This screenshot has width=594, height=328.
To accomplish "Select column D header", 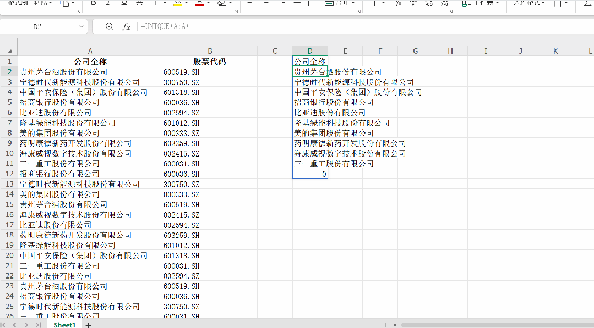I will (310, 51).
